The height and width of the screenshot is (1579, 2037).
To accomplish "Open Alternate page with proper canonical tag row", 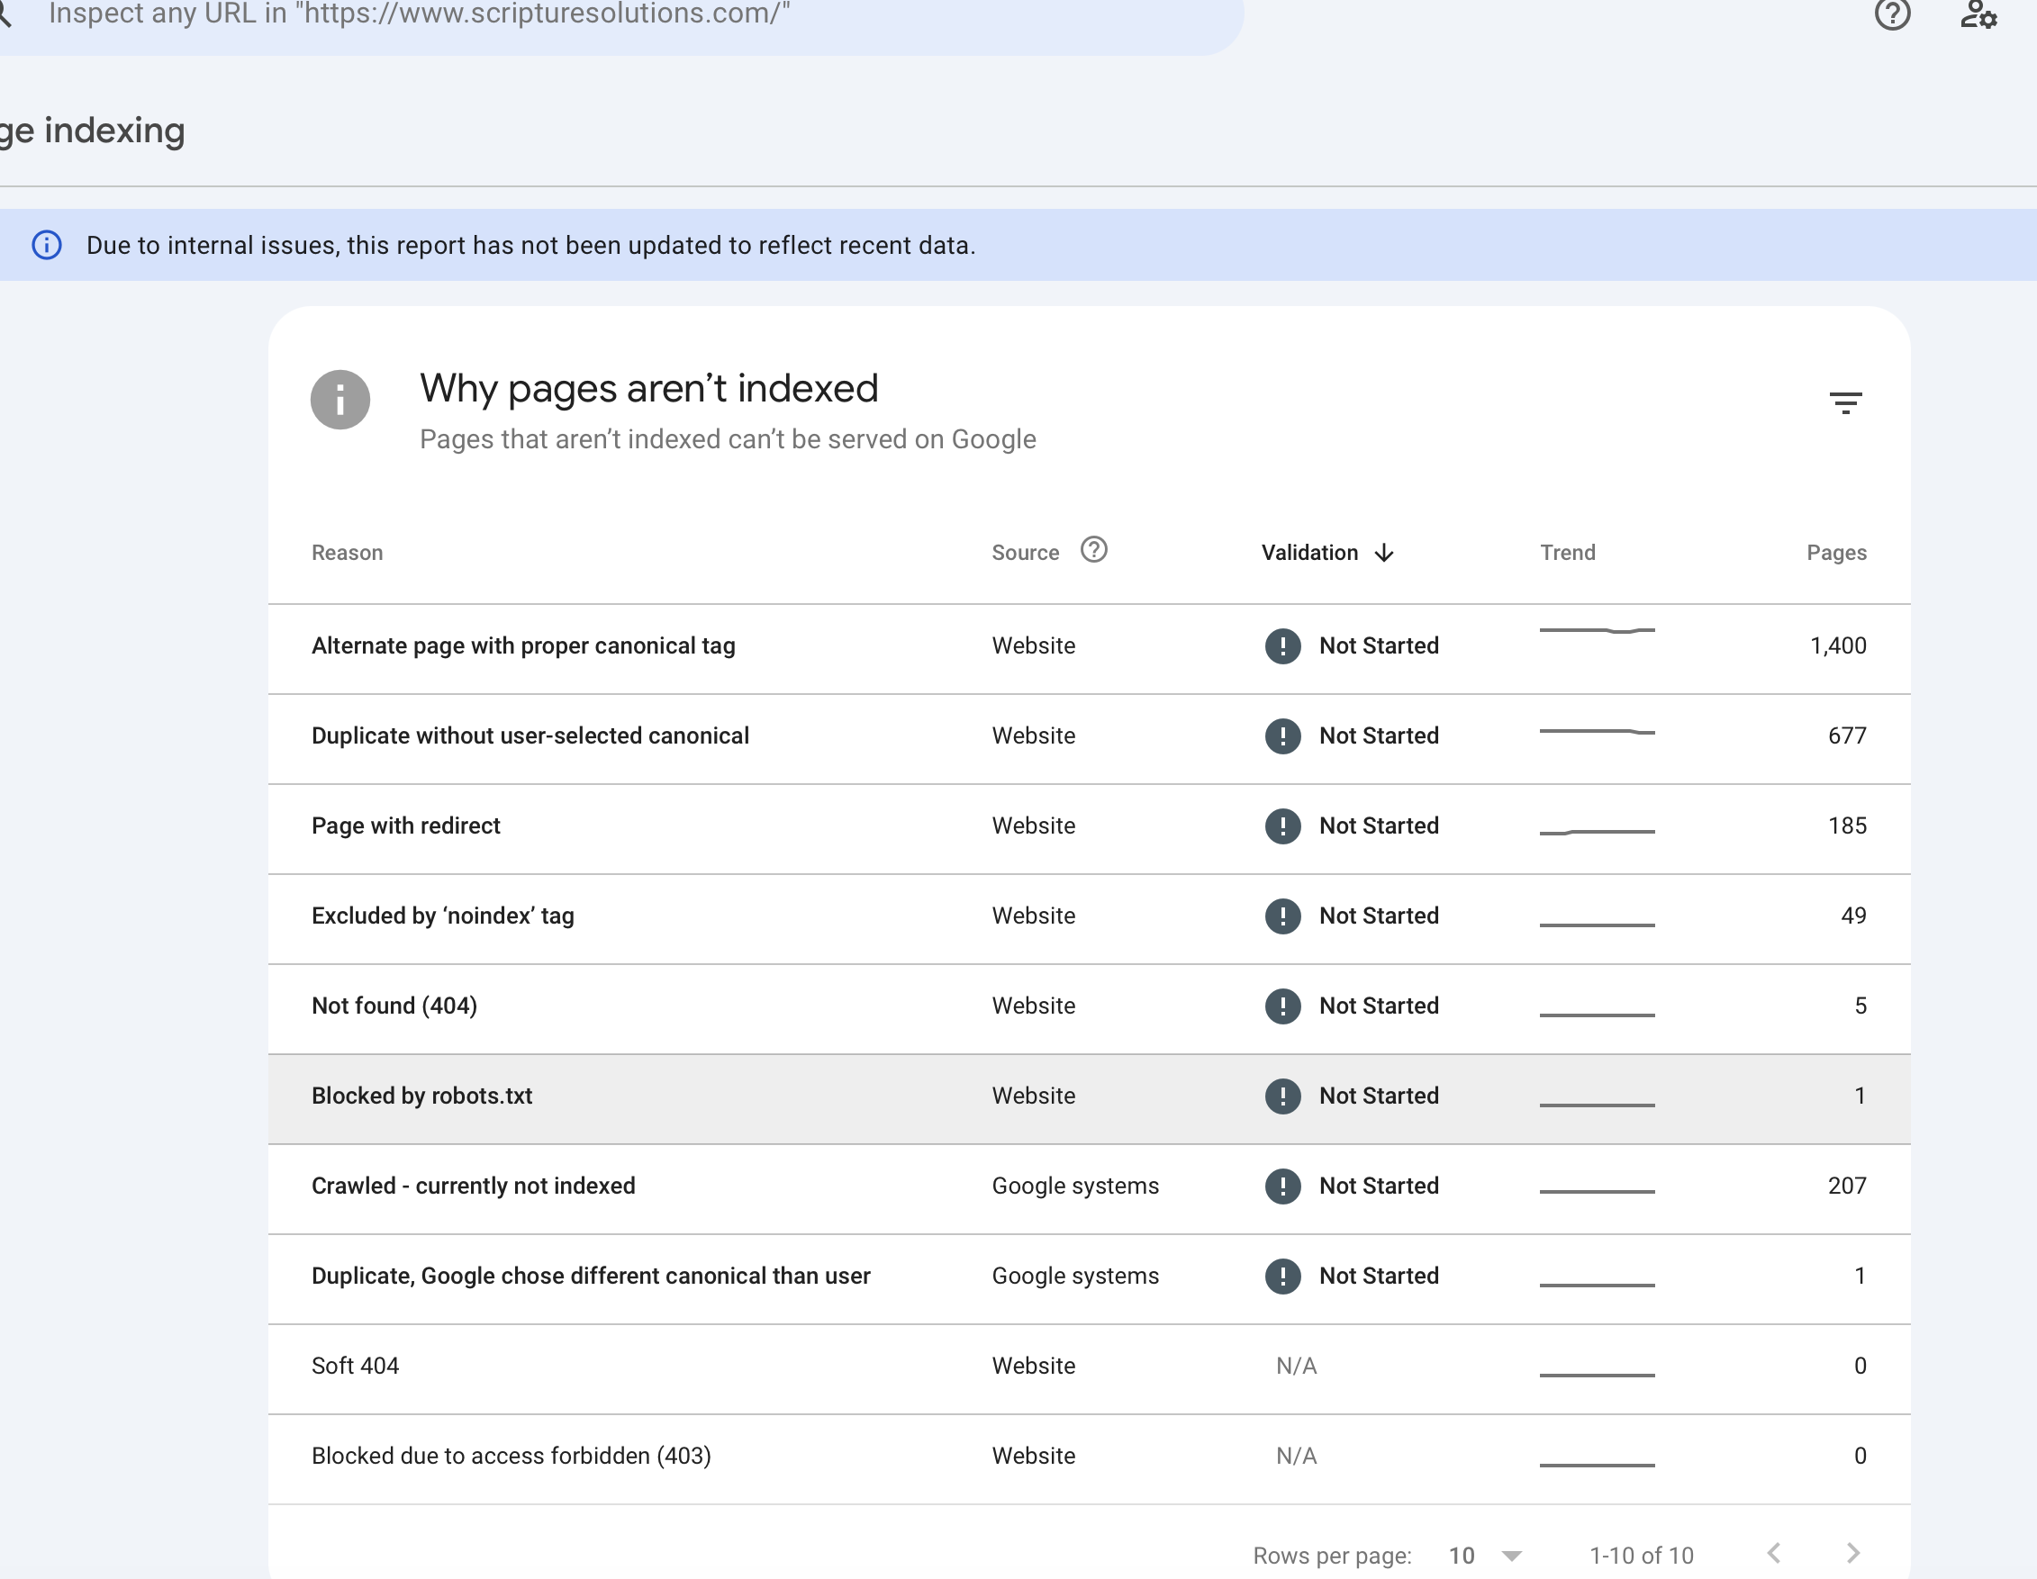I will [x=1090, y=647].
